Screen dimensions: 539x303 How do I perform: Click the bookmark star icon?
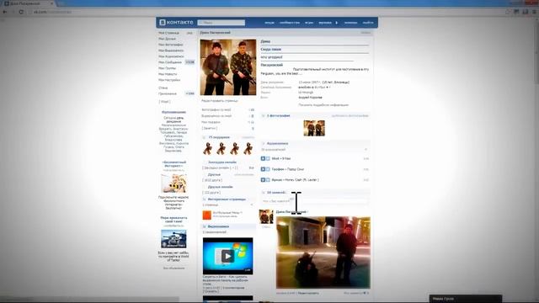508,12
